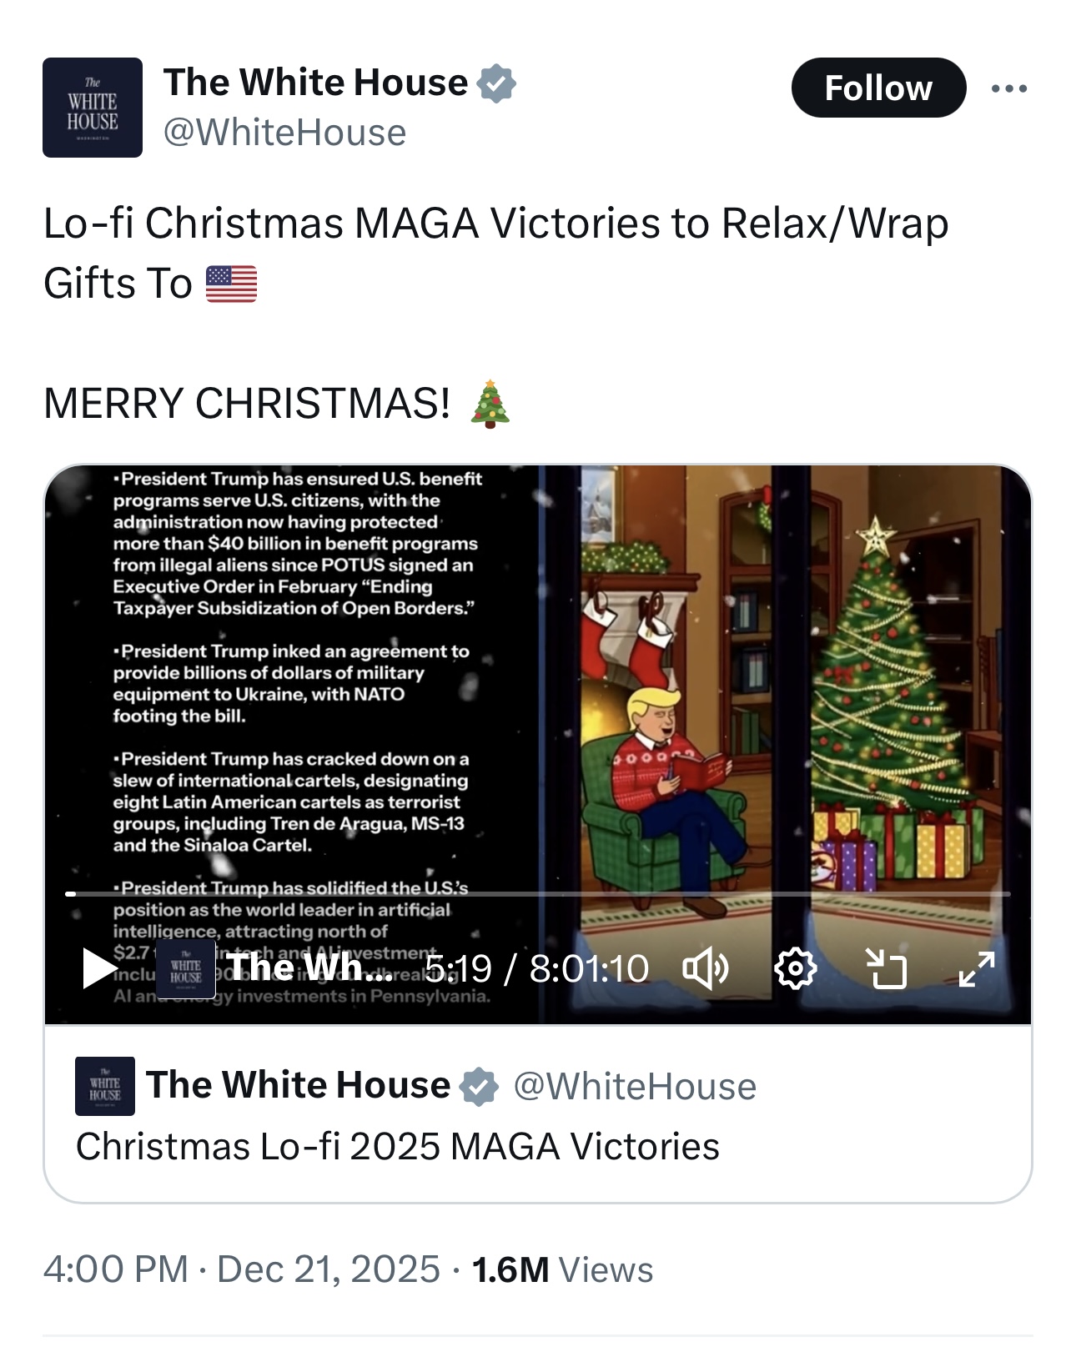Open the post timestamp 4:00 PM Dec 21, 2025

[241, 1269]
